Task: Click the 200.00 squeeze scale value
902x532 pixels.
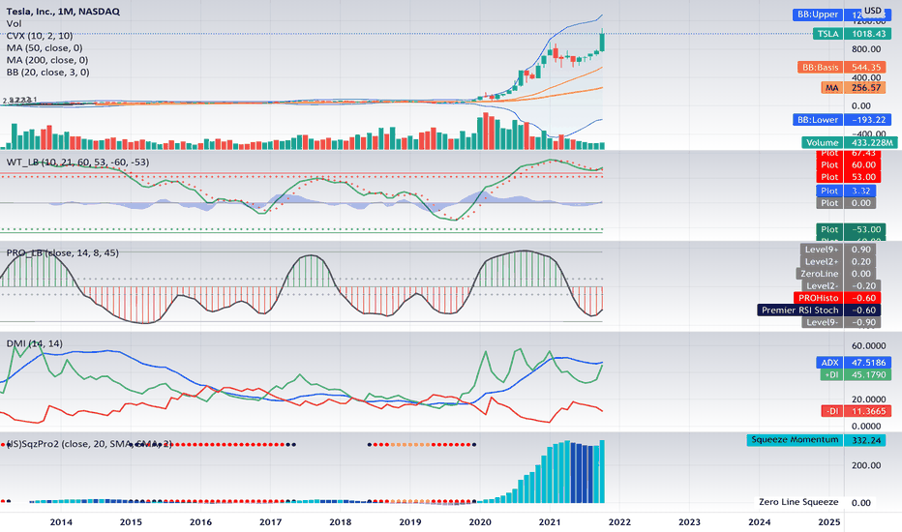Action: tap(866, 465)
